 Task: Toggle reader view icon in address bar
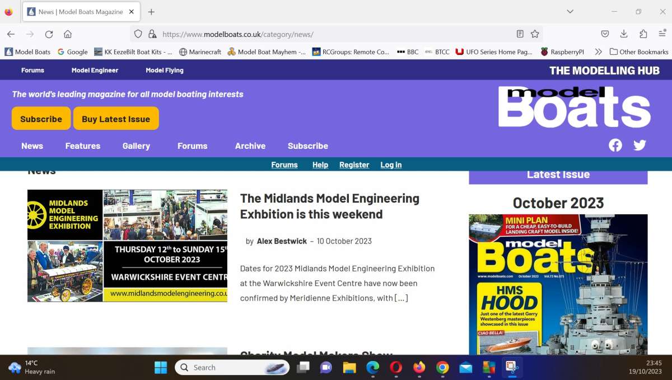(520, 34)
